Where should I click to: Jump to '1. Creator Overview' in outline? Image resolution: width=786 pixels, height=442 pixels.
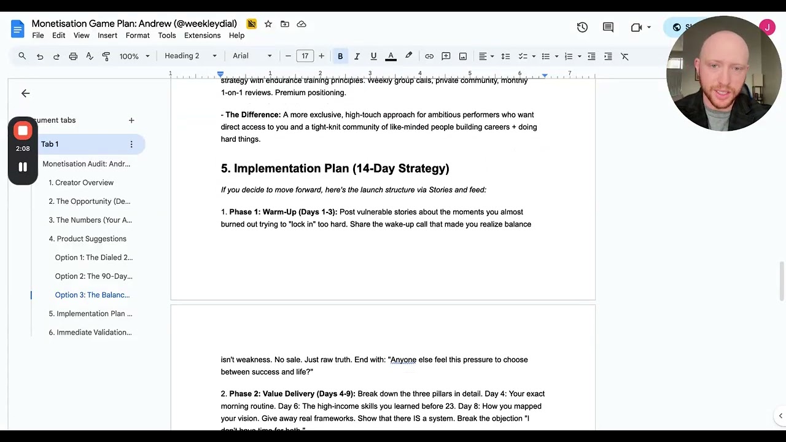[x=81, y=182]
